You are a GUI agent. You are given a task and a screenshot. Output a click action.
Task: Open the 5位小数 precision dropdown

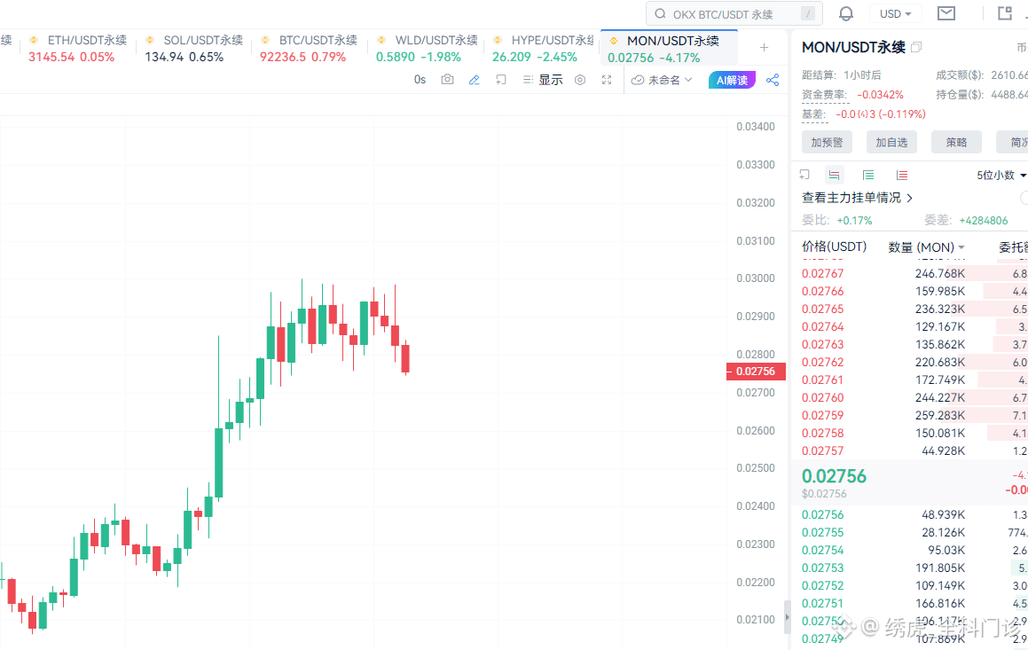click(x=999, y=175)
